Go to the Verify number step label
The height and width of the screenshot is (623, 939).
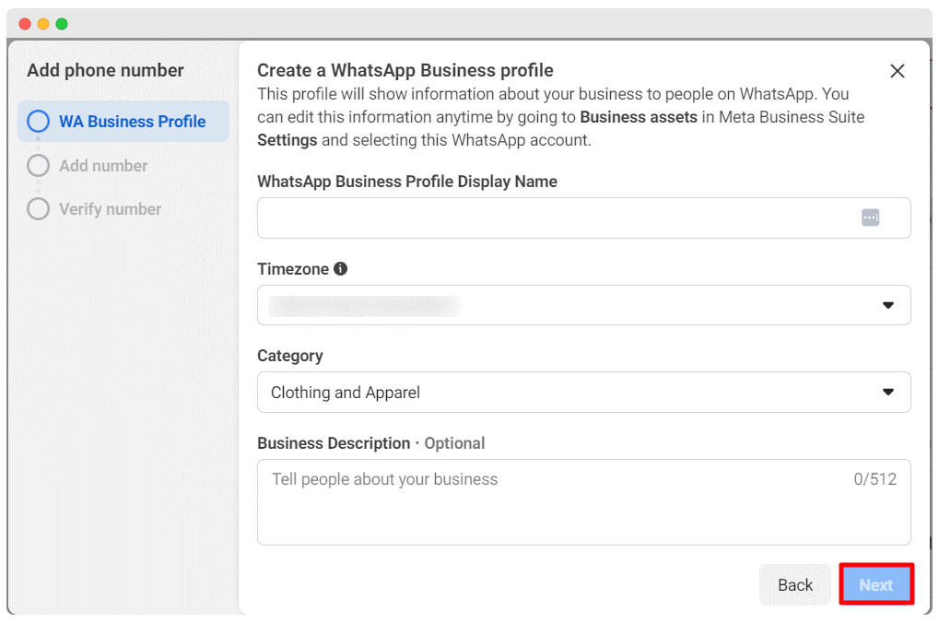pyautogui.click(x=110, y=209)
